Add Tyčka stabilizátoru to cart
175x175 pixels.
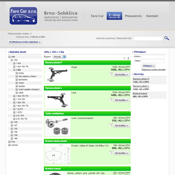(x=121, y=126)
